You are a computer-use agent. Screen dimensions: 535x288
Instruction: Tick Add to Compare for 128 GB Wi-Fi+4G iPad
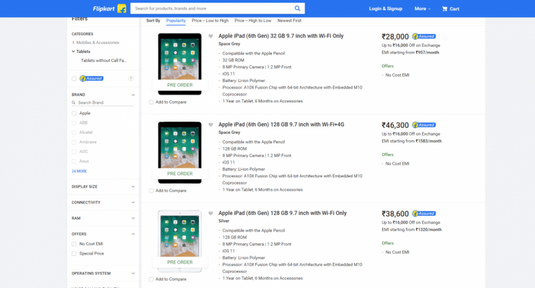coord(151,191)
